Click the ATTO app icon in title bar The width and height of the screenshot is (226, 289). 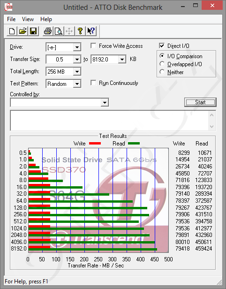pyautogui.click(x=8, y=7)
